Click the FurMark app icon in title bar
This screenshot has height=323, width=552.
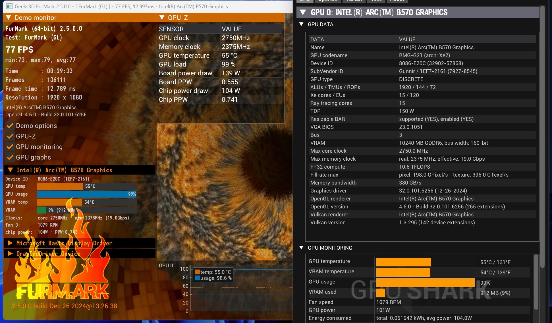coord(9,6)
